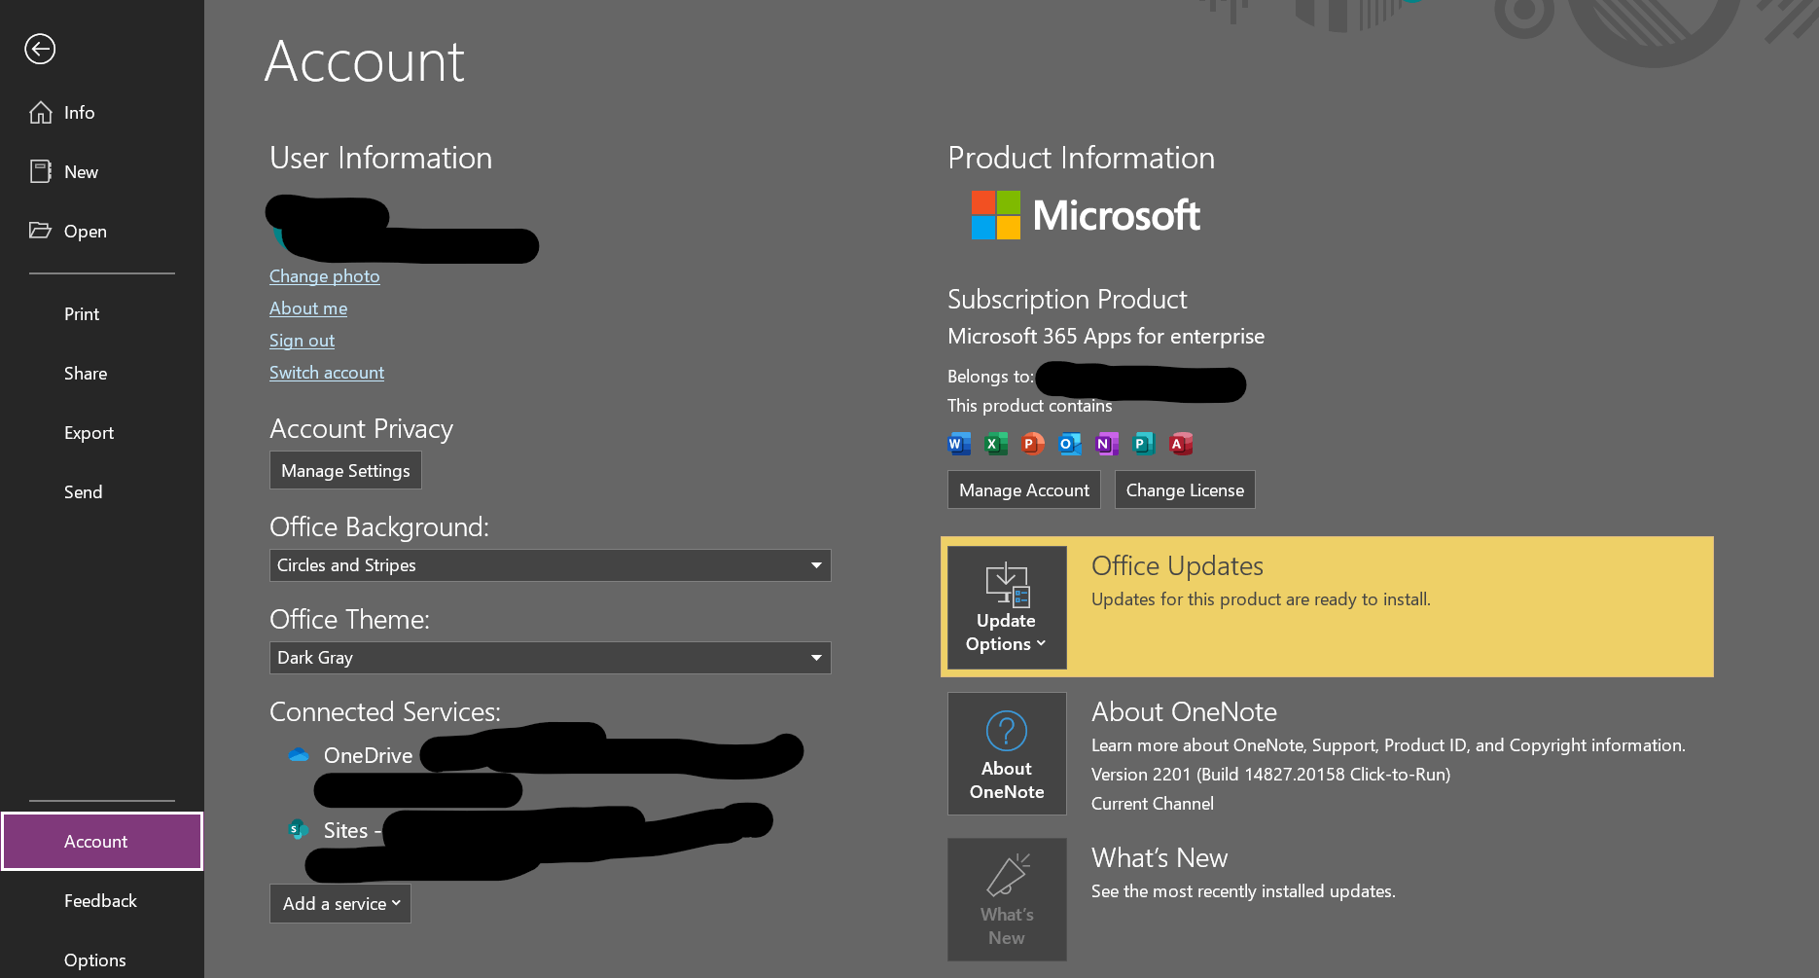The width and height of the screenshot is (1819, 978).
Task: Click the Word app icon
Action: coord(958,443)
